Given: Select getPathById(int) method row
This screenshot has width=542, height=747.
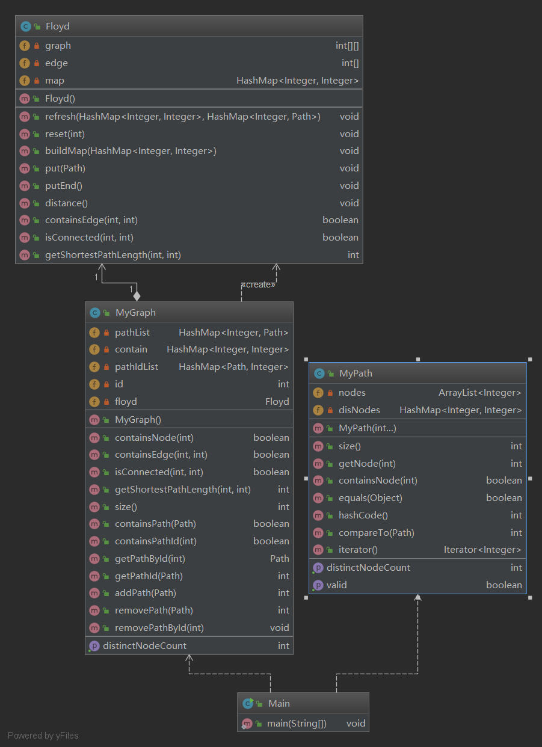Looking at the screenshot, I should (189, 559).
